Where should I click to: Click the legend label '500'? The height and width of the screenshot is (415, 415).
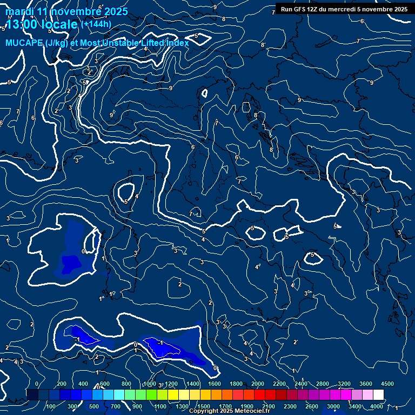pyautogui.click(x=94, y=406)
